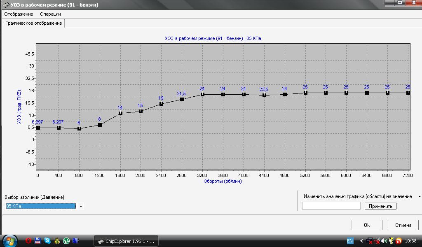
Task: Click the Выбор изолинии (Давление) label
Action: click(x=35, y=197)
